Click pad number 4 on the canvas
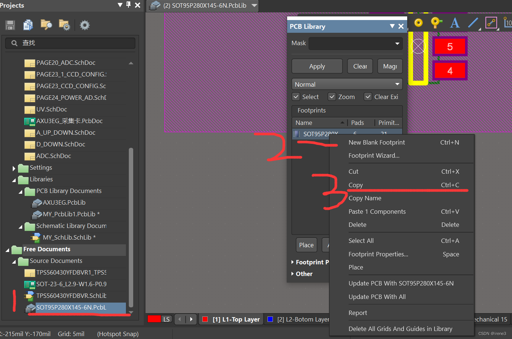Viewport: 512px width, 339px height. tap(450, 71)
